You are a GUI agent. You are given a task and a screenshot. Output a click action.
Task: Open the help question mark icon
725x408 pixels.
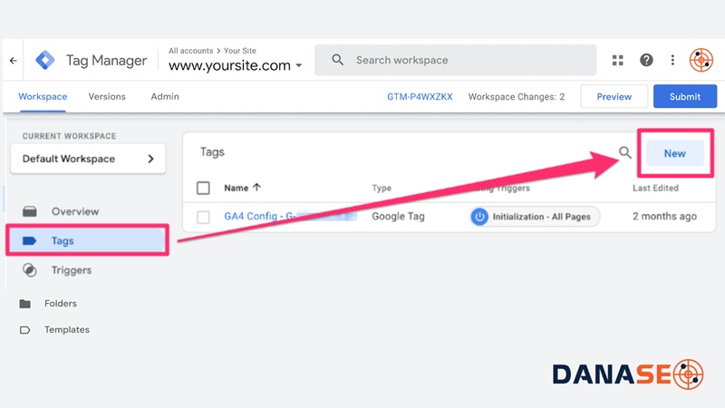pos(646,60)
